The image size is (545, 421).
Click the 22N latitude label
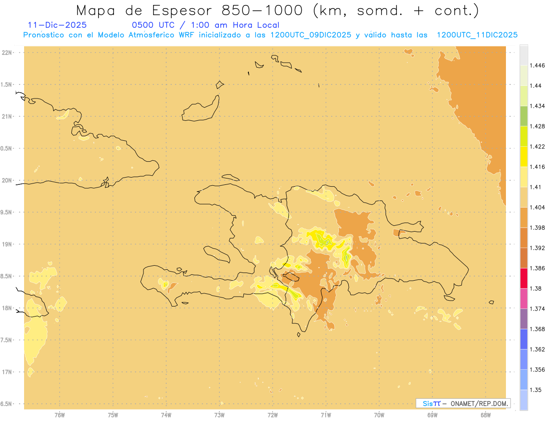(7, 52)
